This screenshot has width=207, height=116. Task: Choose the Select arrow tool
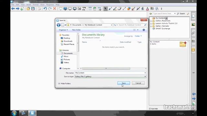coord(105,9)
